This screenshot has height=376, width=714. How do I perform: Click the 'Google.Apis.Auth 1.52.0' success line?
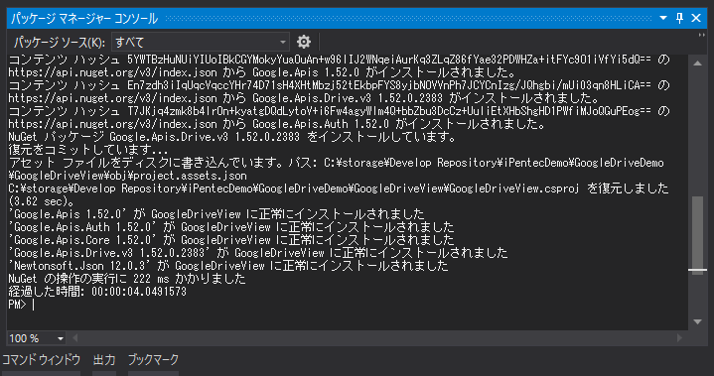coord(231,226)
